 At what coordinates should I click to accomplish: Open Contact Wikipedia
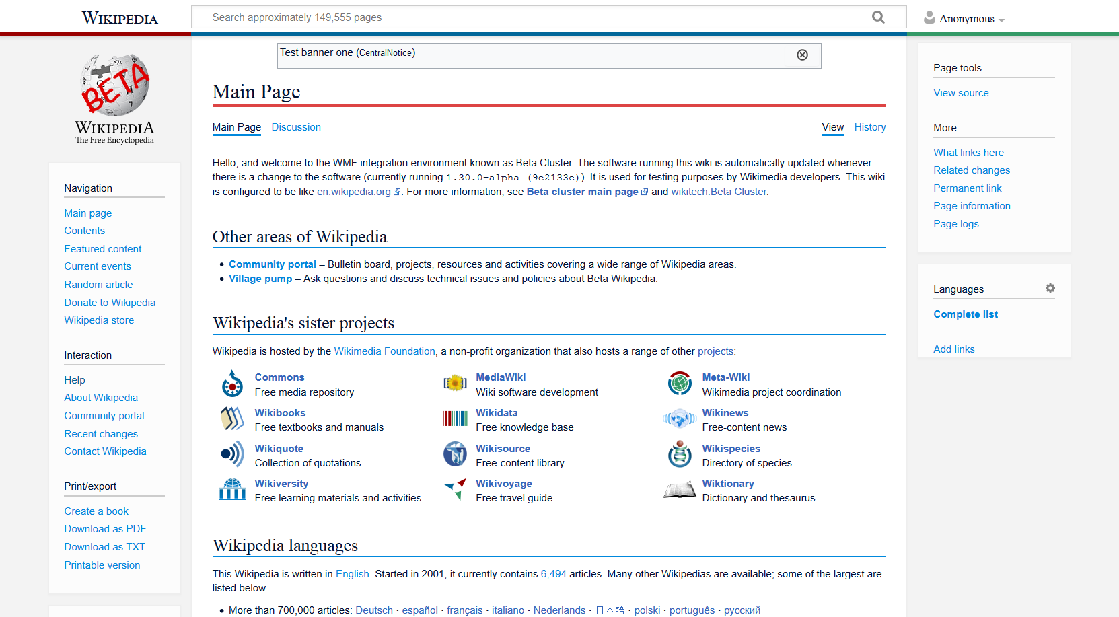[105, 451]
